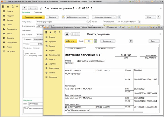This screenshot has width=164, height=117.
Task: Open document movements report icon beside Записать
Action: click(63, 17)
